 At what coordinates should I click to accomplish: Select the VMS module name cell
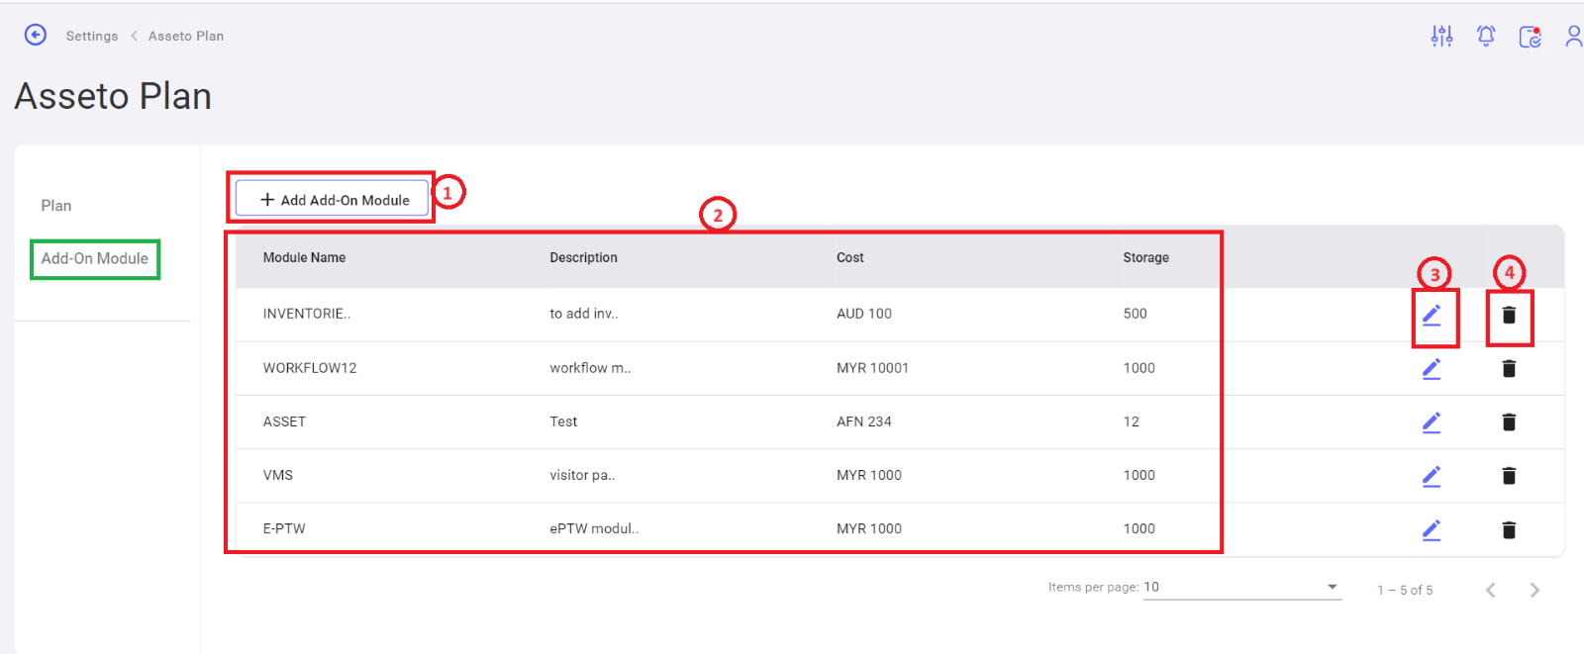point(278,475)
